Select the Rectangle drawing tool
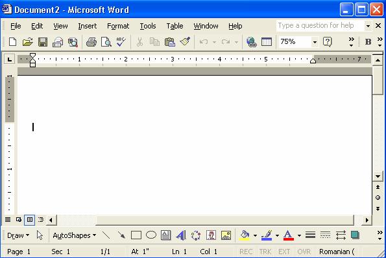This screenshot has width=386, height=258. 136,235
